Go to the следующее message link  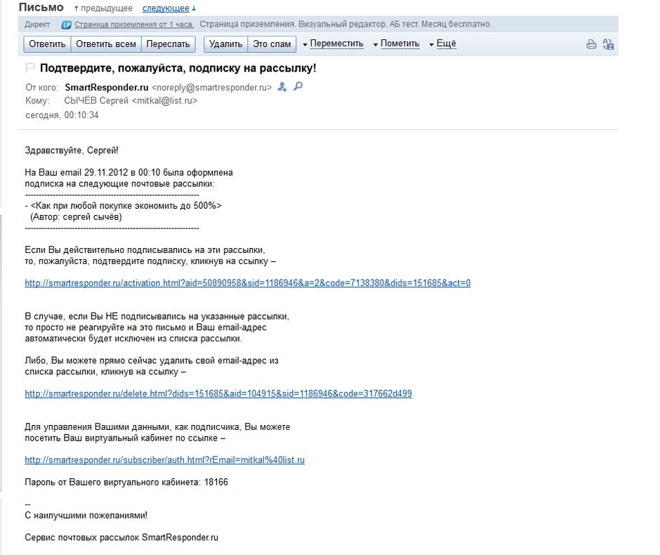click(x=166, y=8)
